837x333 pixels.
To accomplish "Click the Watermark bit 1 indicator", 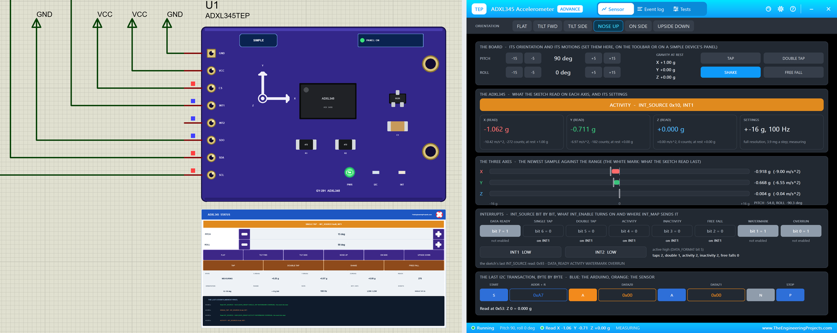I will 757,231.
